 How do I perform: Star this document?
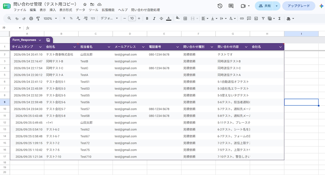pyautogui.click(x=85, y=5)
